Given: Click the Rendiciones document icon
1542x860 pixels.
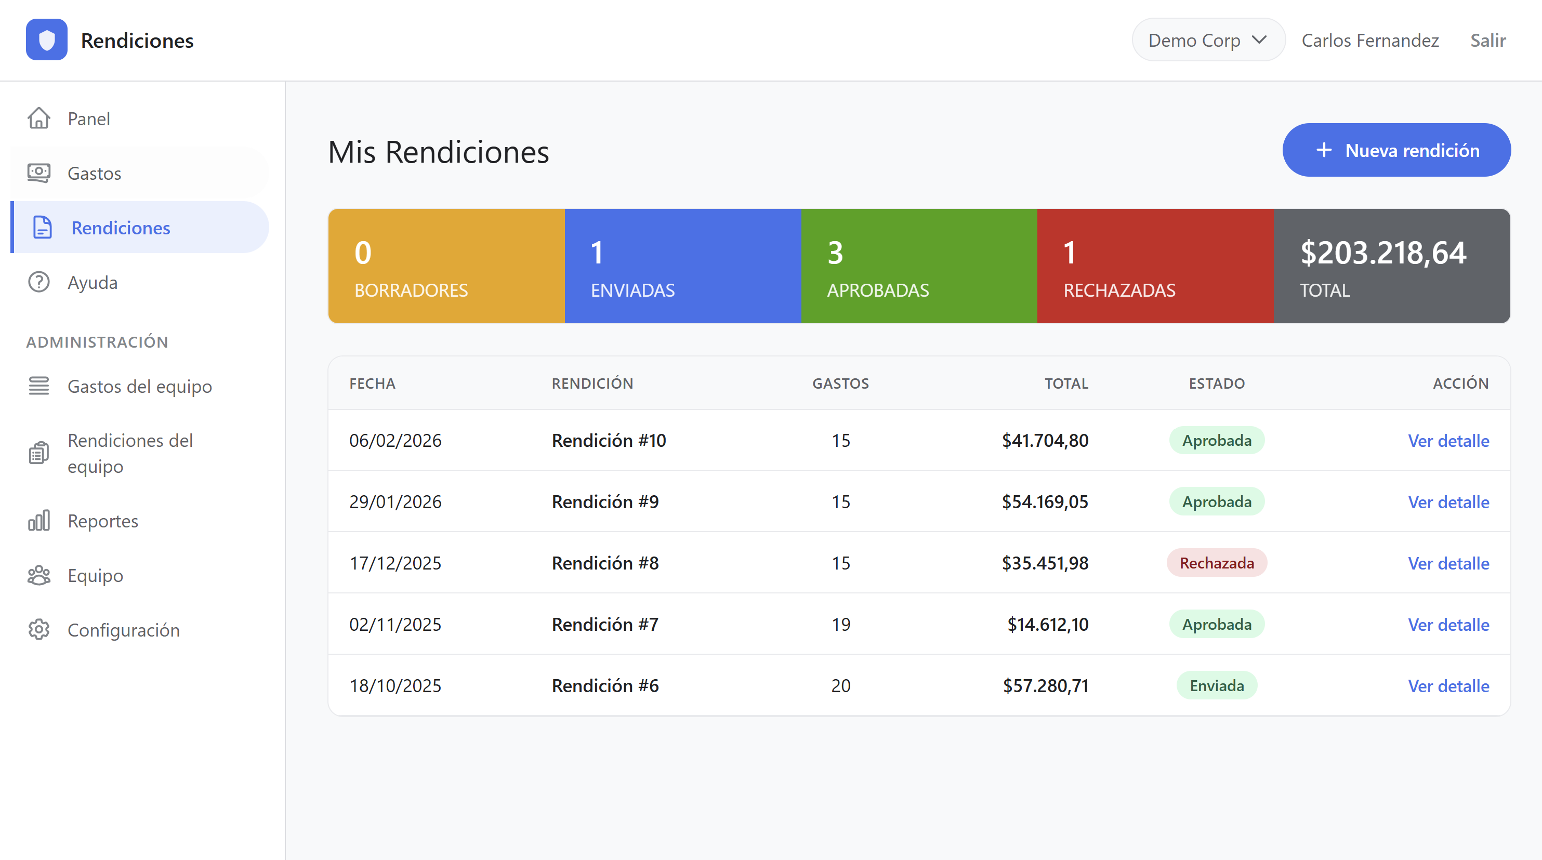Looking at the screenshot, I should point(43,228).
